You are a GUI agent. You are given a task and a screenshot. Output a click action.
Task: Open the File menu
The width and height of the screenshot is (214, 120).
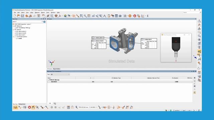click(x=15, y=13)
